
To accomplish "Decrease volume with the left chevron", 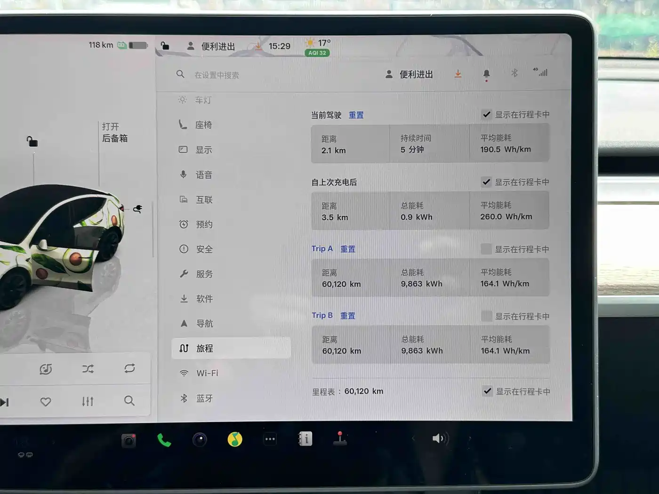I will pos(413,438).
